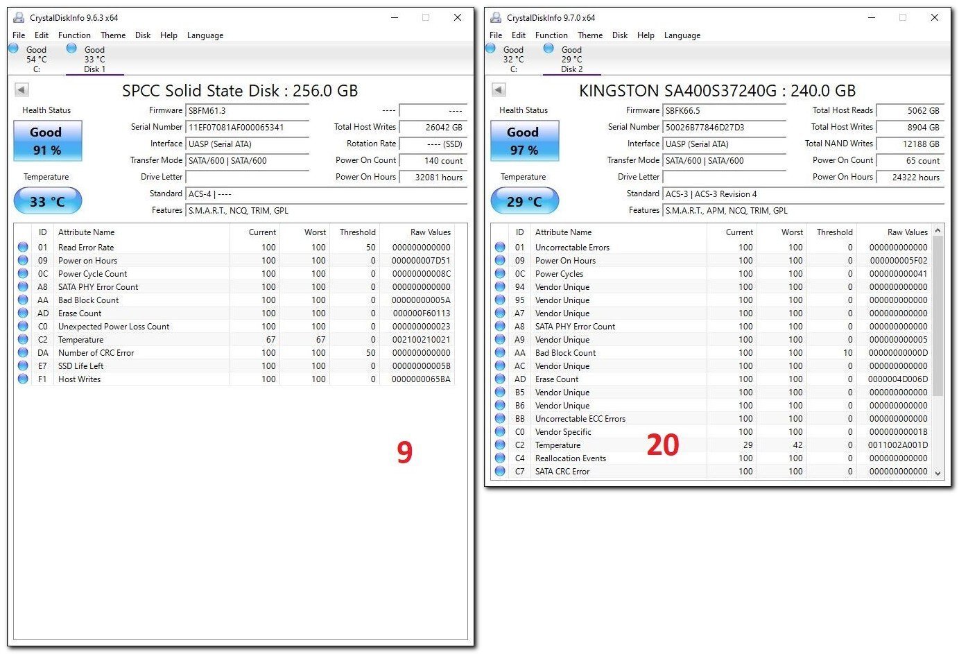Click Power On Count value 140 count
This screenshot has height=654, width=959.
coord(433,161)
